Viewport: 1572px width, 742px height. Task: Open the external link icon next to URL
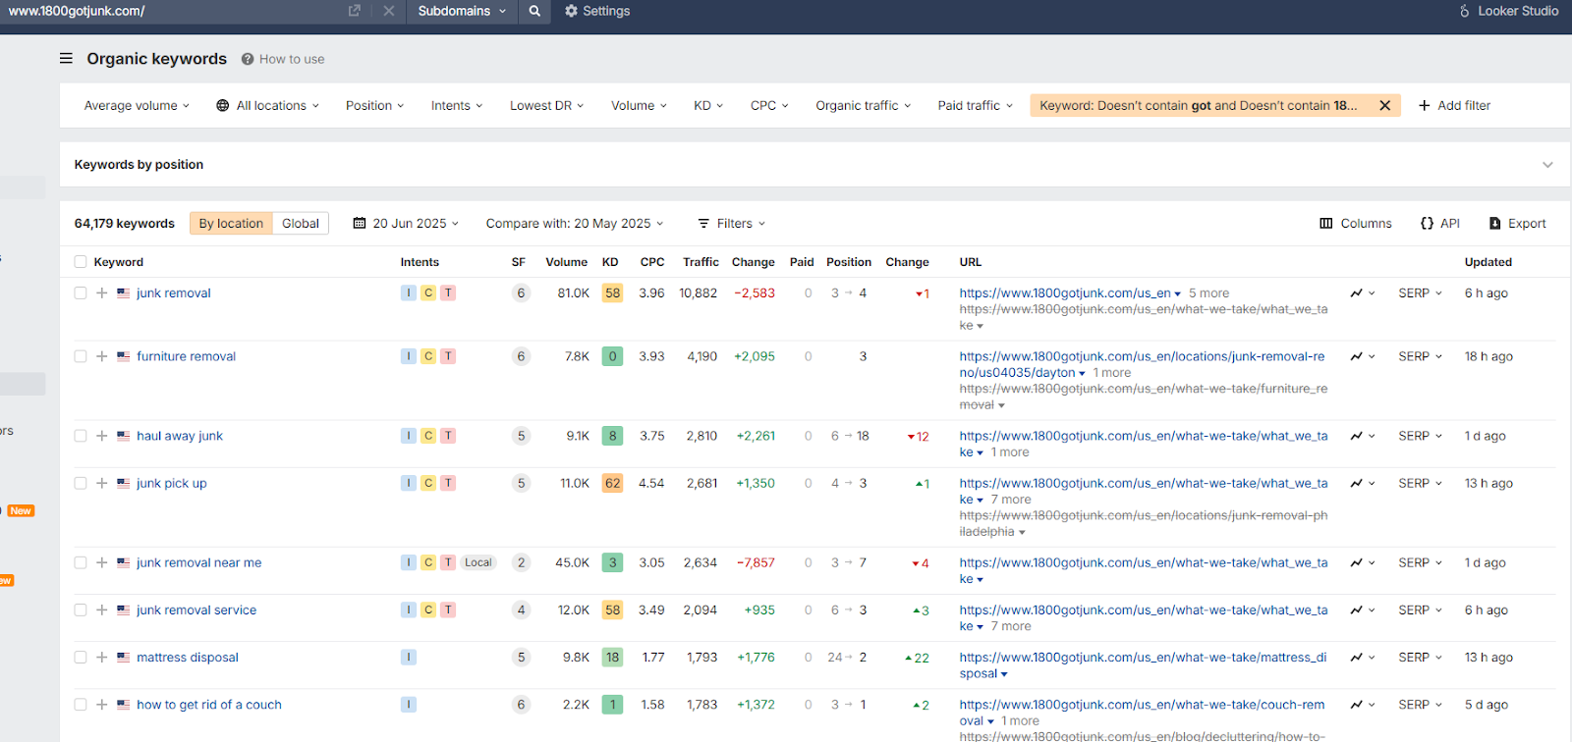pos(355,11)
